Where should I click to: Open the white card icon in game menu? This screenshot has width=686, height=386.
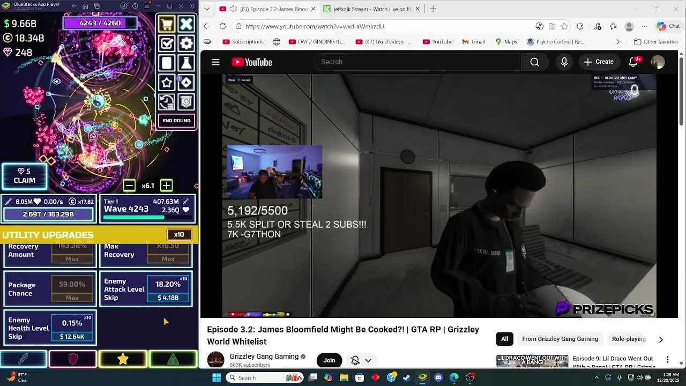167,63
